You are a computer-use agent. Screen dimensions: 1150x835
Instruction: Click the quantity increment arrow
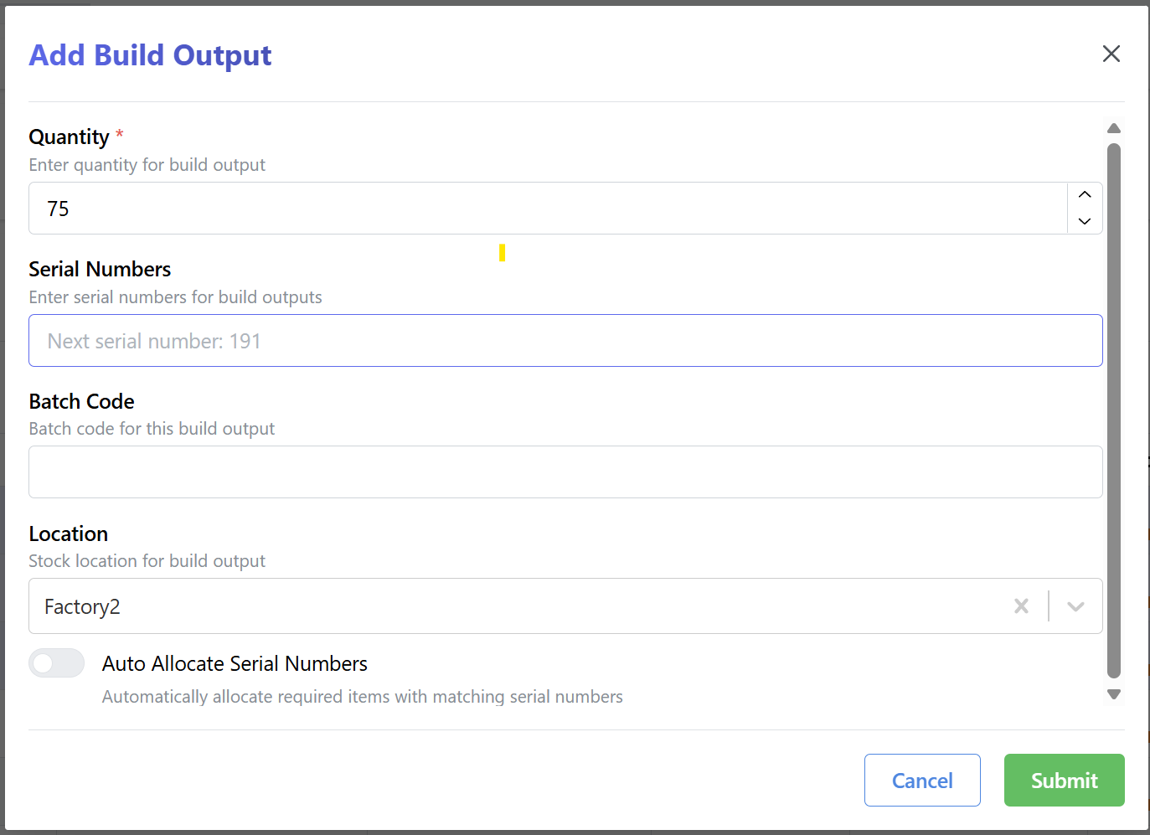point(1085,195)
